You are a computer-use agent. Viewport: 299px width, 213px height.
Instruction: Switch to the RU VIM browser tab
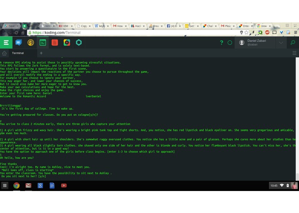pos(65,26)
